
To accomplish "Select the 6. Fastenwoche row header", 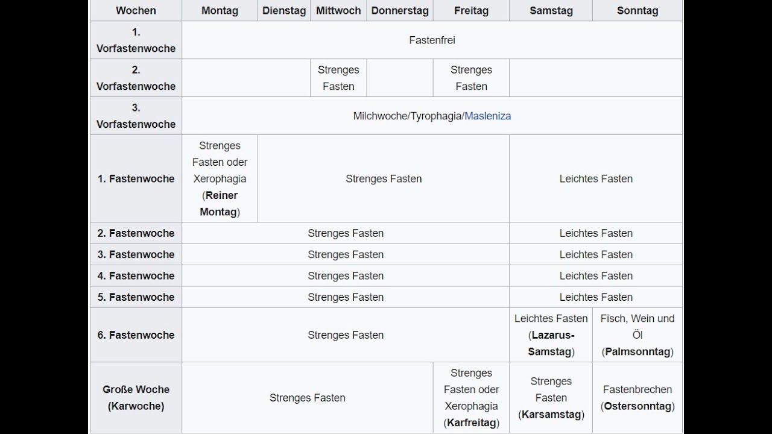I will [136, 335].
